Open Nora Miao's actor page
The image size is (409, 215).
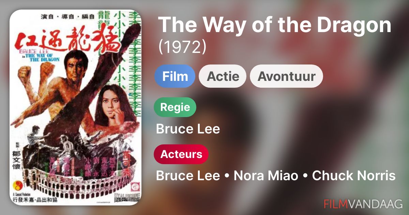coord(266,176)
